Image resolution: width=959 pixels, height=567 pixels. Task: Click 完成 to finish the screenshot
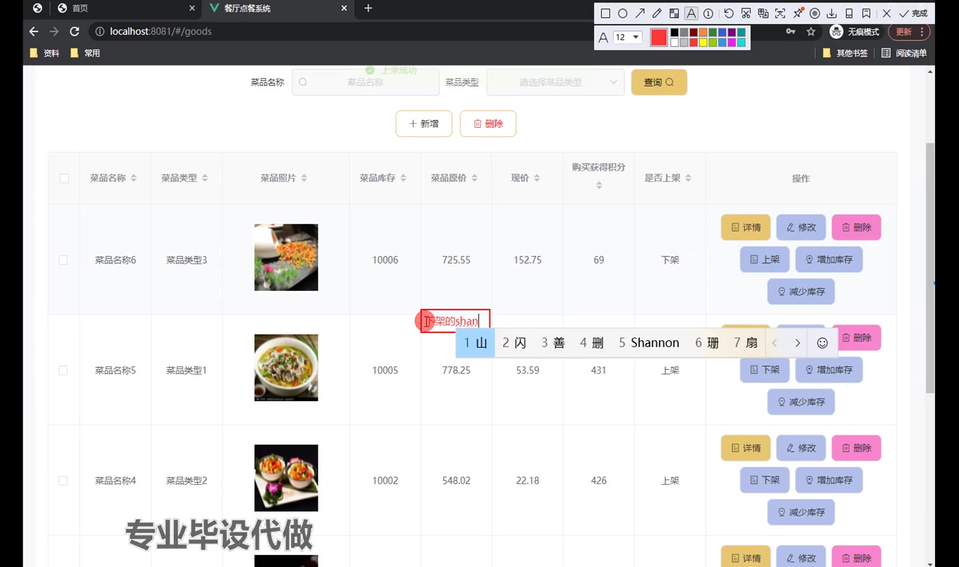914,13
